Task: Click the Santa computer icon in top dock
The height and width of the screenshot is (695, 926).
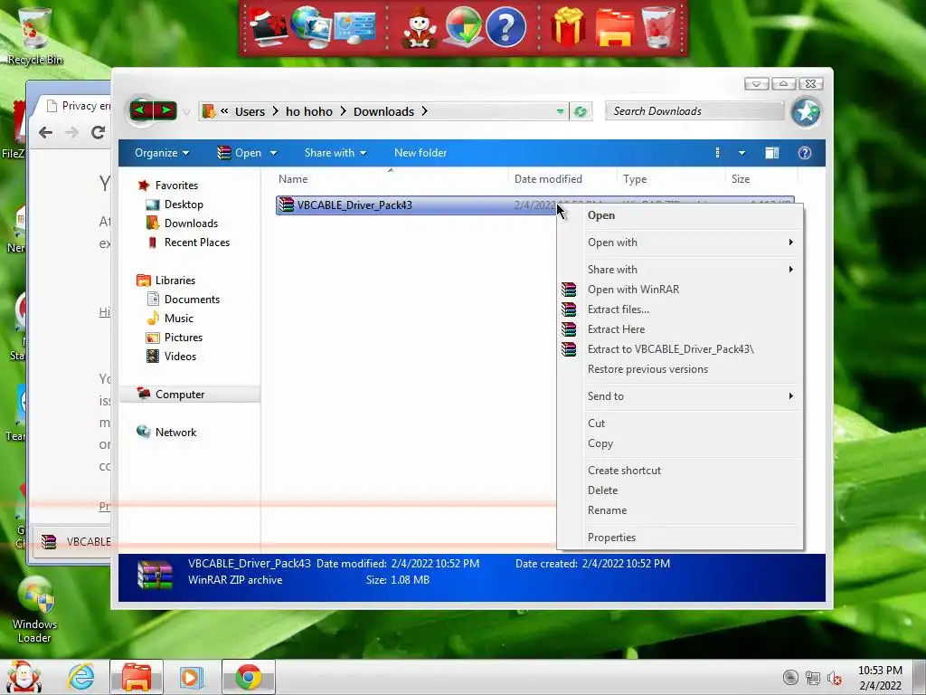Action: pyautogui.click(x=268, y=26)
